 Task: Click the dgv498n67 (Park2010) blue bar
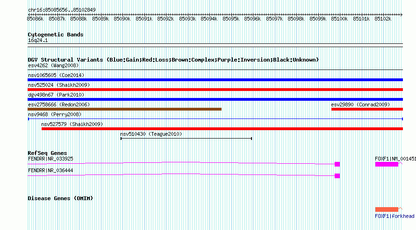click(215, 99)
